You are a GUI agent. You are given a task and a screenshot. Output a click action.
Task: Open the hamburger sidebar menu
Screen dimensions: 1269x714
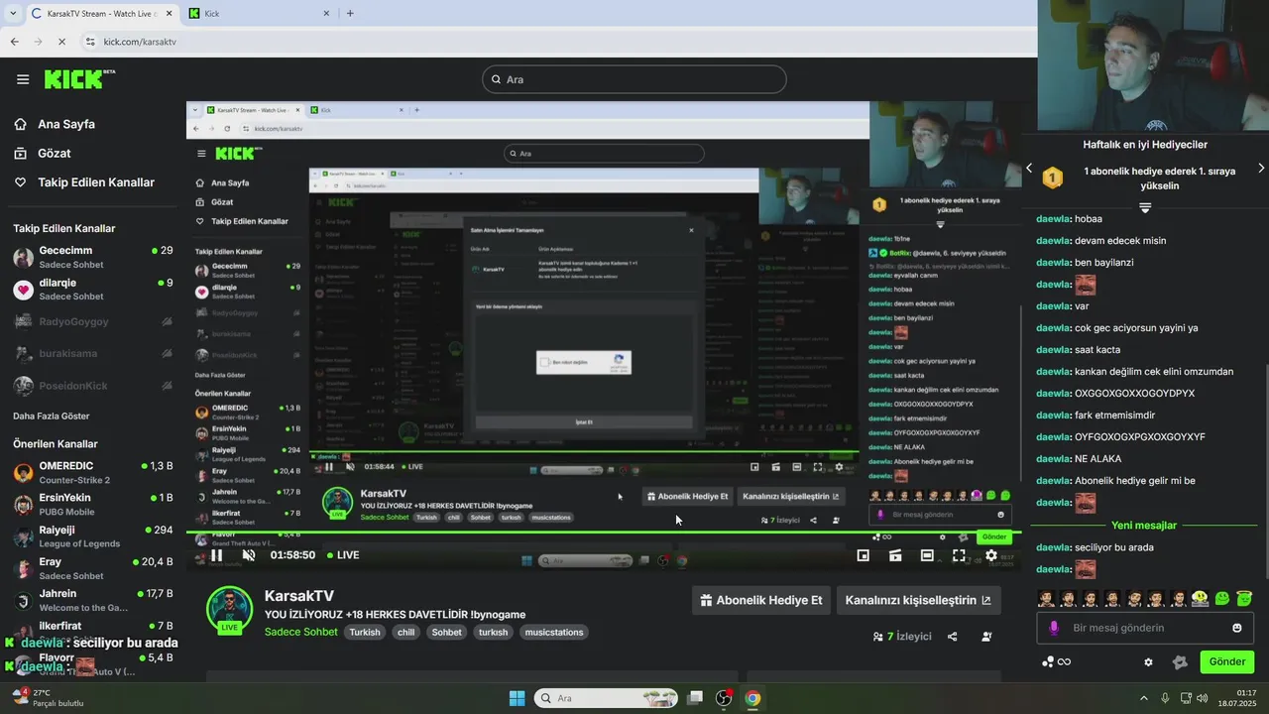pyautogui.click(x=23, y=79)
